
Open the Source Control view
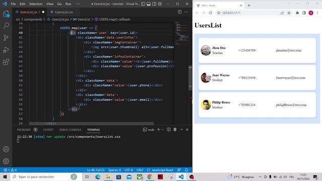[x=6, y=38]
